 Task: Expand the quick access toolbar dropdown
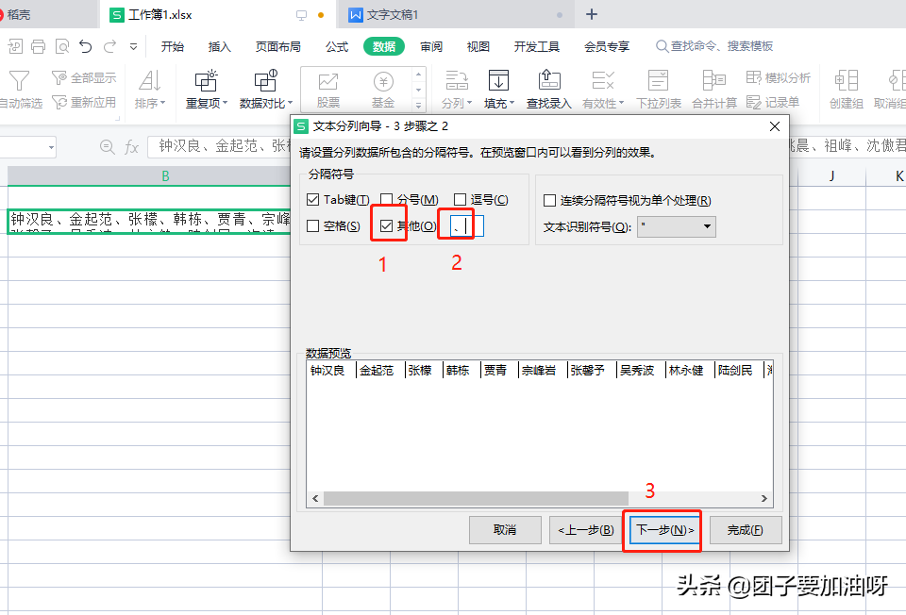tap(133, 47)
